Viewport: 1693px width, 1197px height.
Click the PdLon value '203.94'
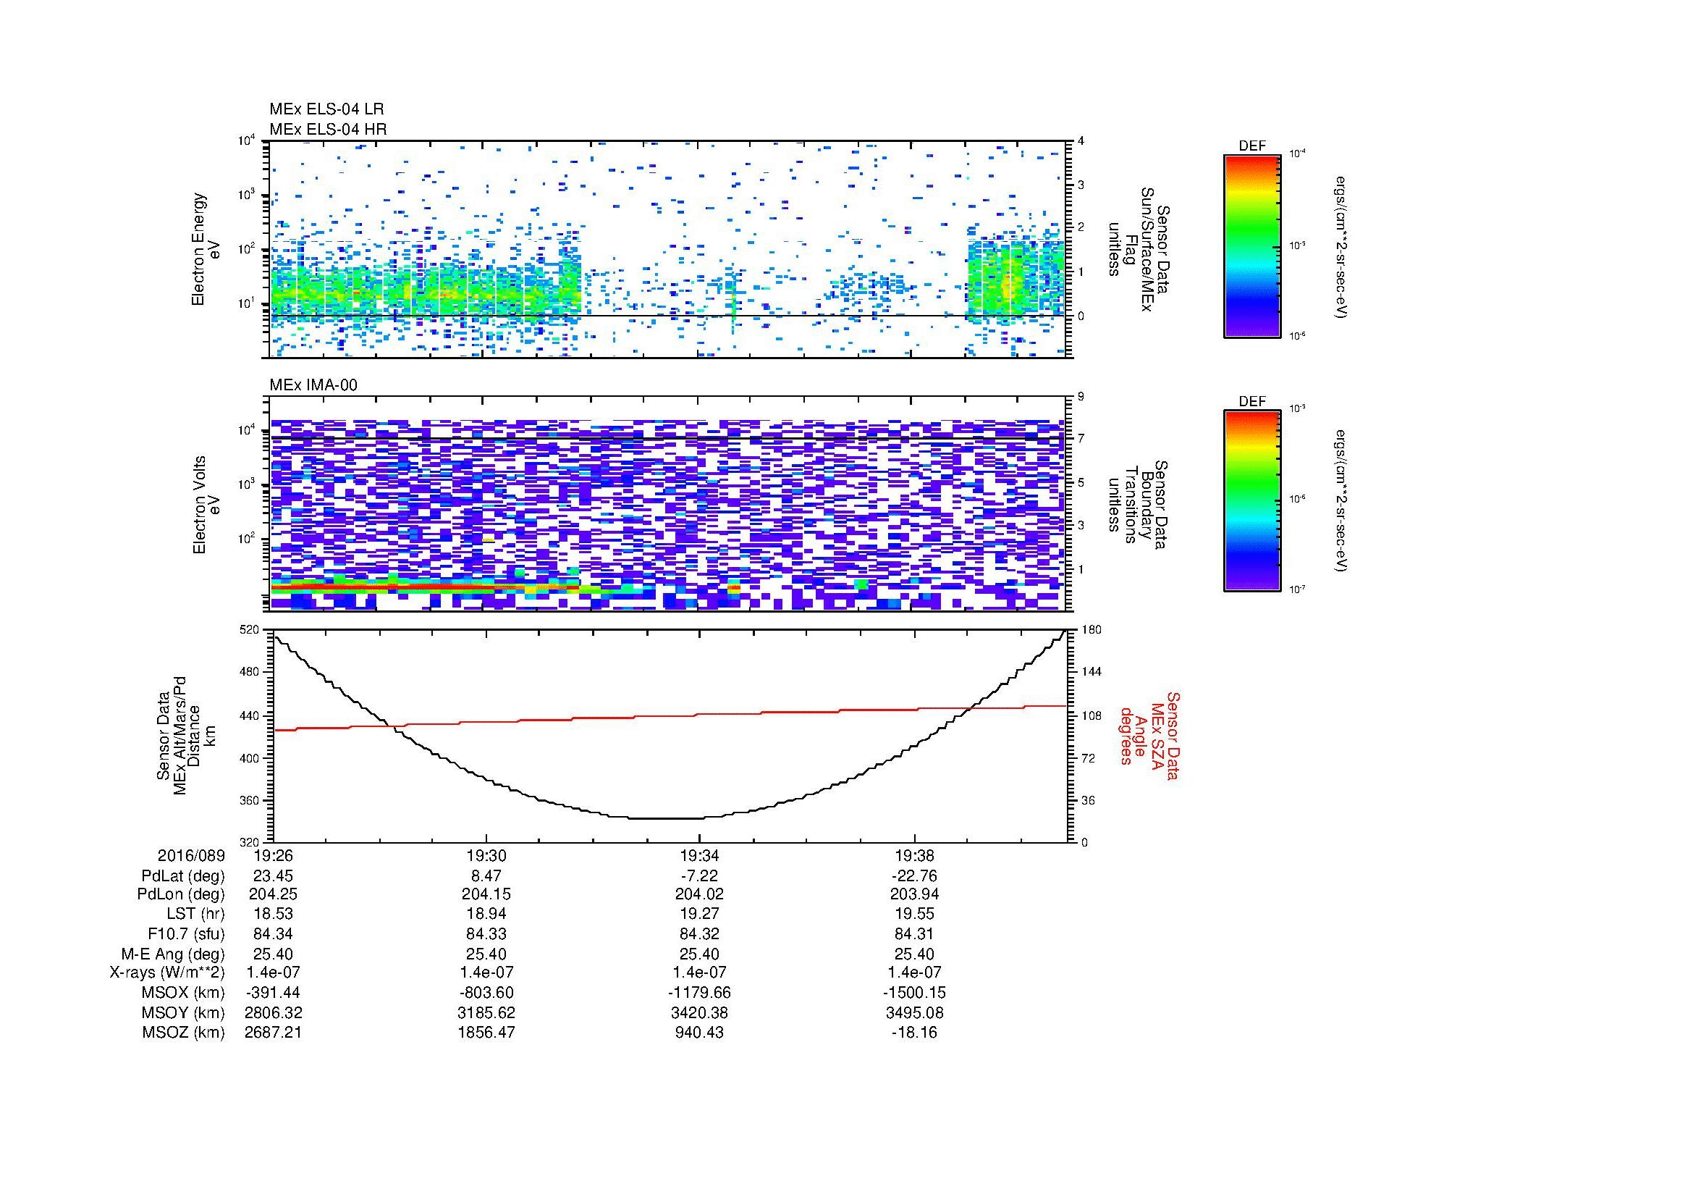pyautogui.click(x=914, y=894)
